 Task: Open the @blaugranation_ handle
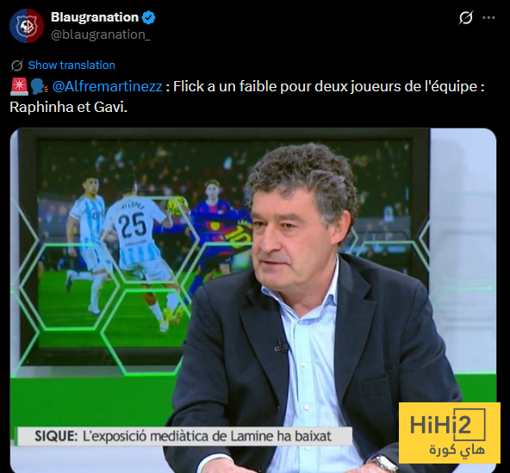coord(101,34)
